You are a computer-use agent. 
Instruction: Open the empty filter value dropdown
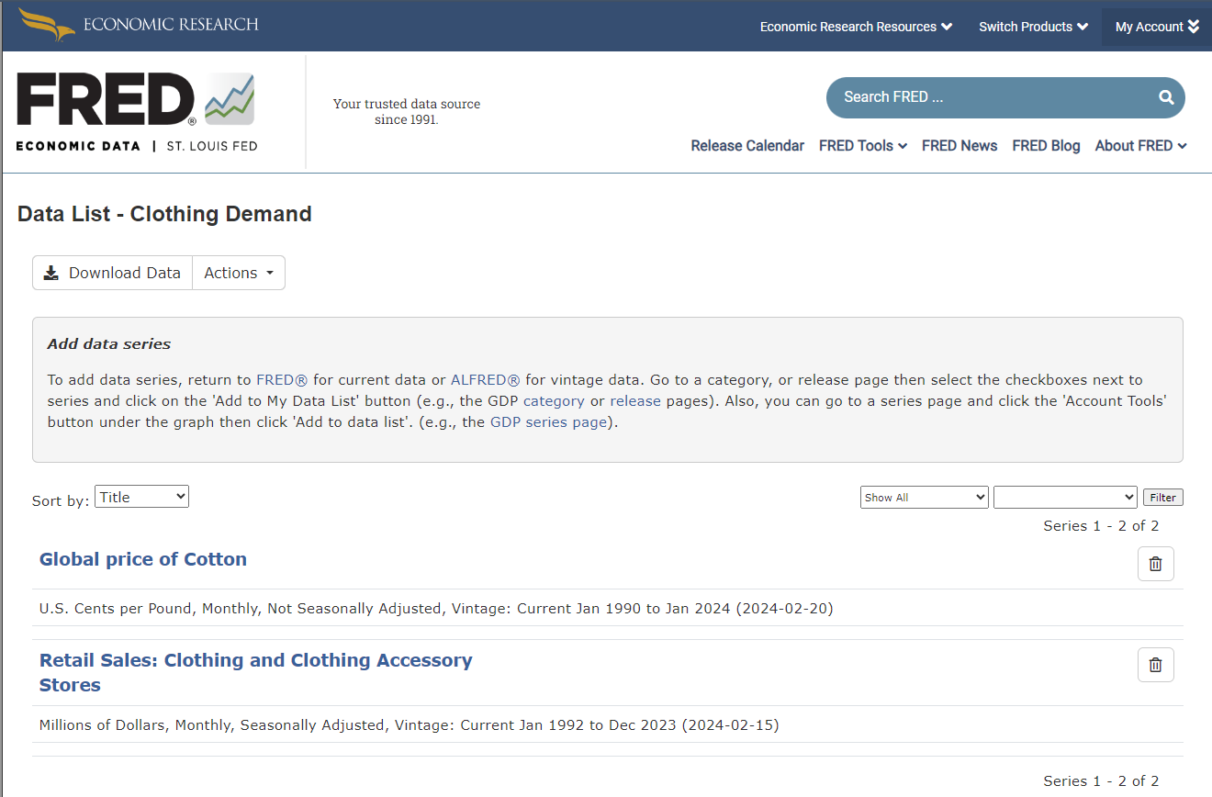tap(1065, 497)
